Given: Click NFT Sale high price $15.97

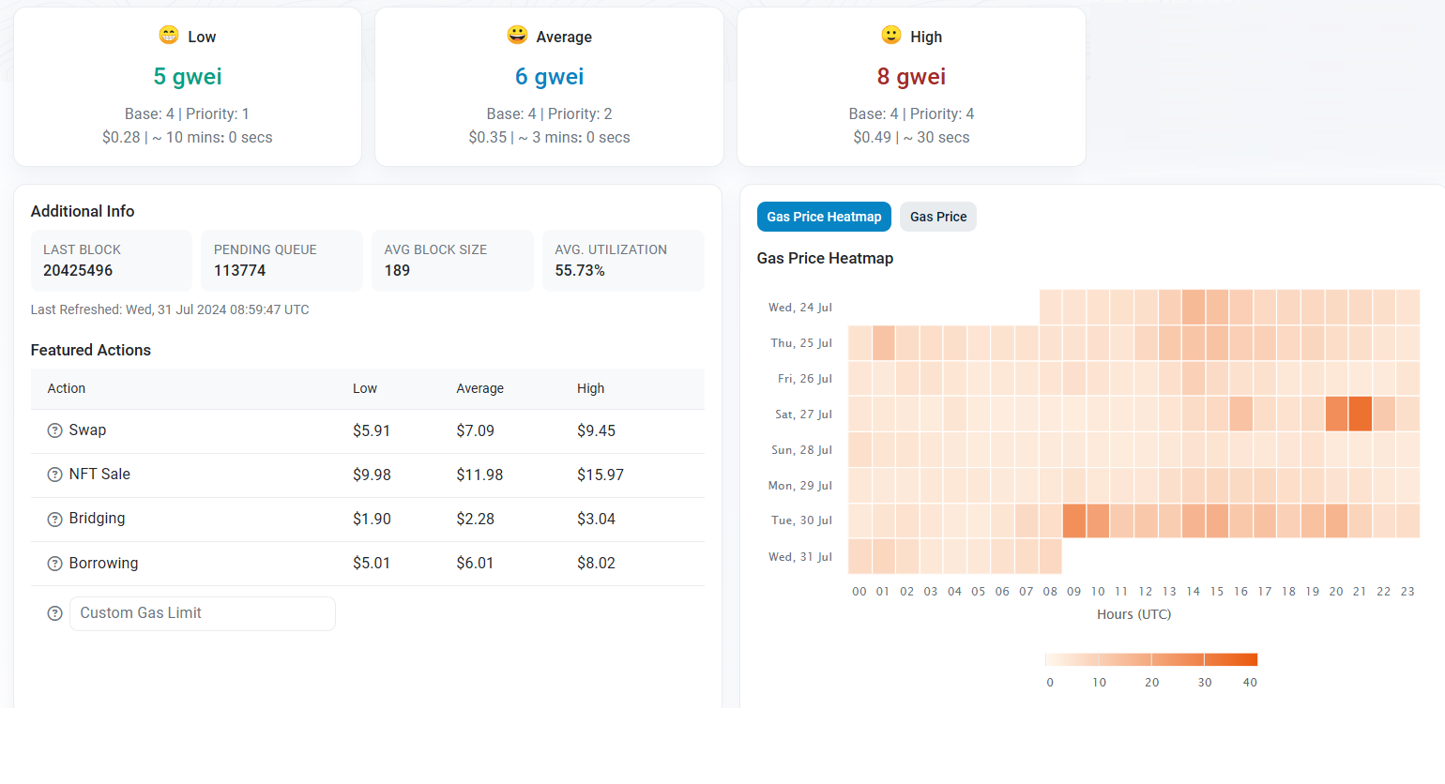Looking at the screenshot, I should 601,475.
